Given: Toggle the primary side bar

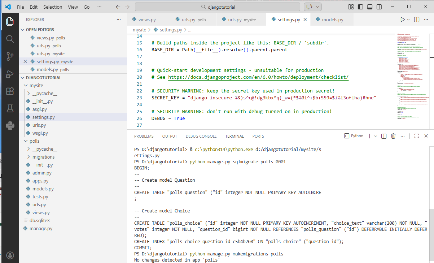Looking at the screenshot, I should click(x=360, y=7).
